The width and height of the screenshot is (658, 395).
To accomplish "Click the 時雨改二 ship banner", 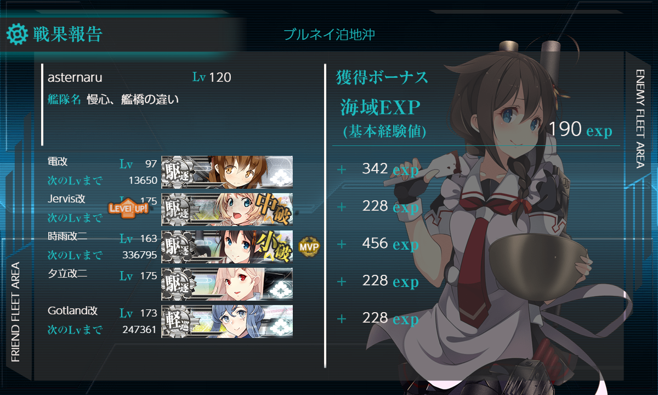I will pyautogui.click(x=227, y=246).
